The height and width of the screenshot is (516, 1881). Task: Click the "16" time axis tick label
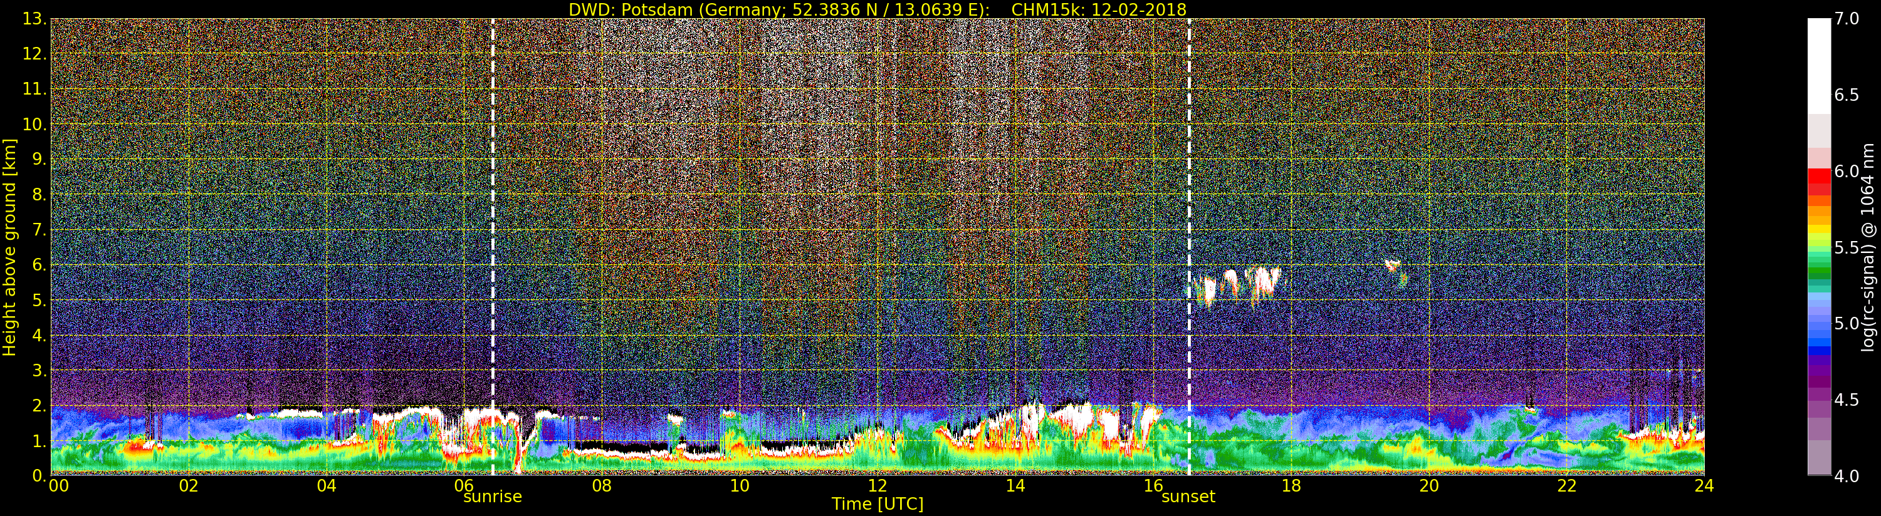coord(1153,486)
